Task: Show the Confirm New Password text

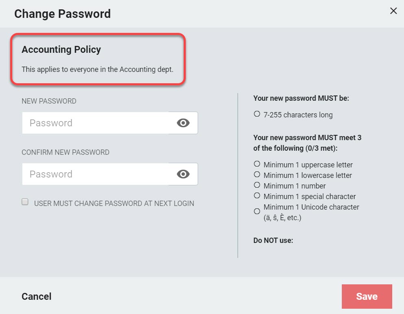Action: [183, 174]
